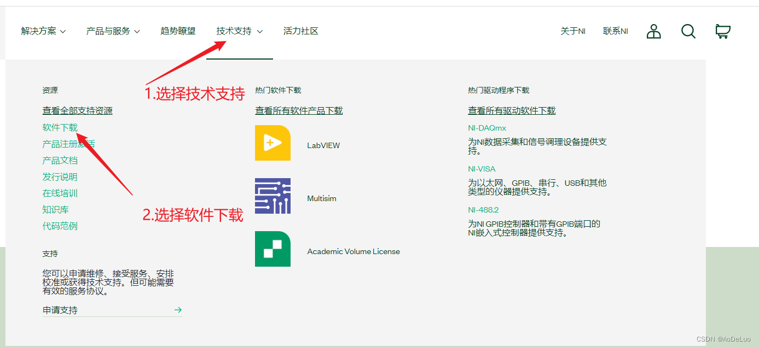759x347 pixels.
Task: Go to 趋势瞭望 in navigation
Action: [x=178, y=31]
